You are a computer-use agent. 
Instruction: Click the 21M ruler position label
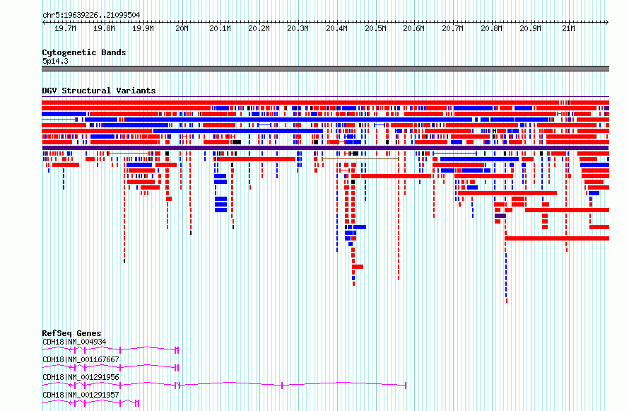569,28
